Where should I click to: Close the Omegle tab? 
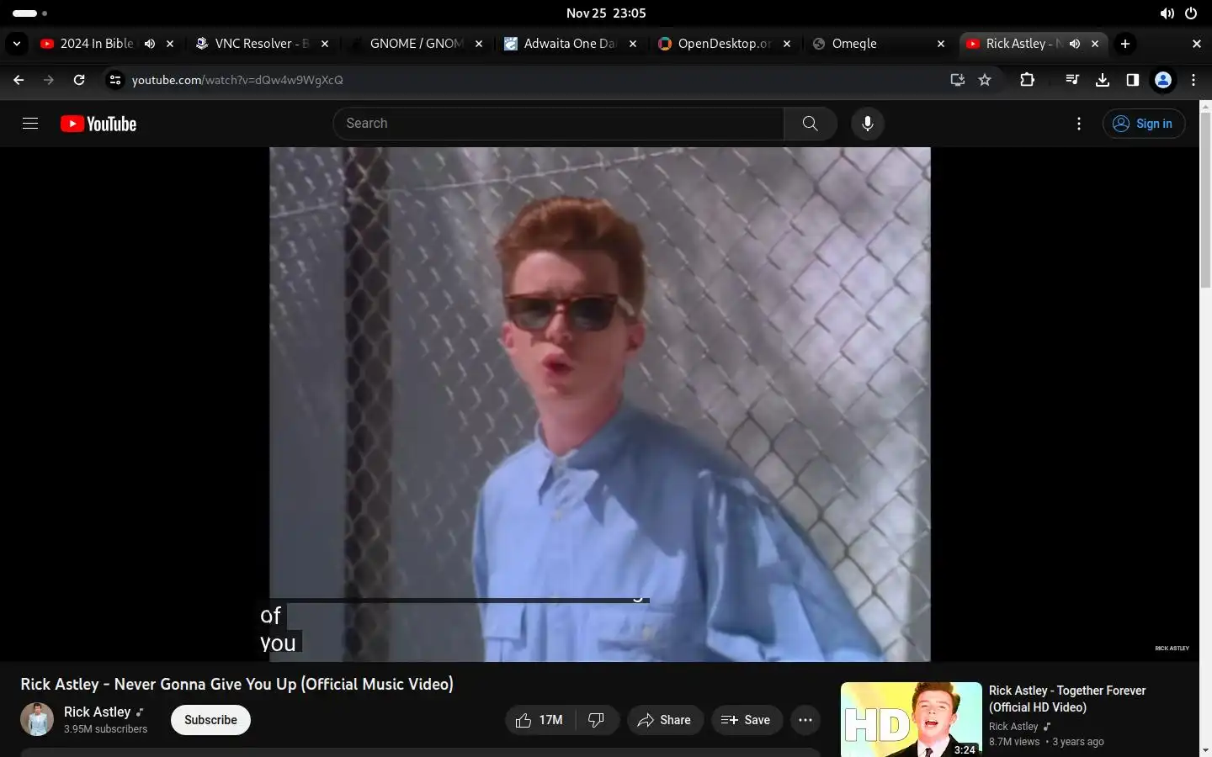click(x=941, y=44)
